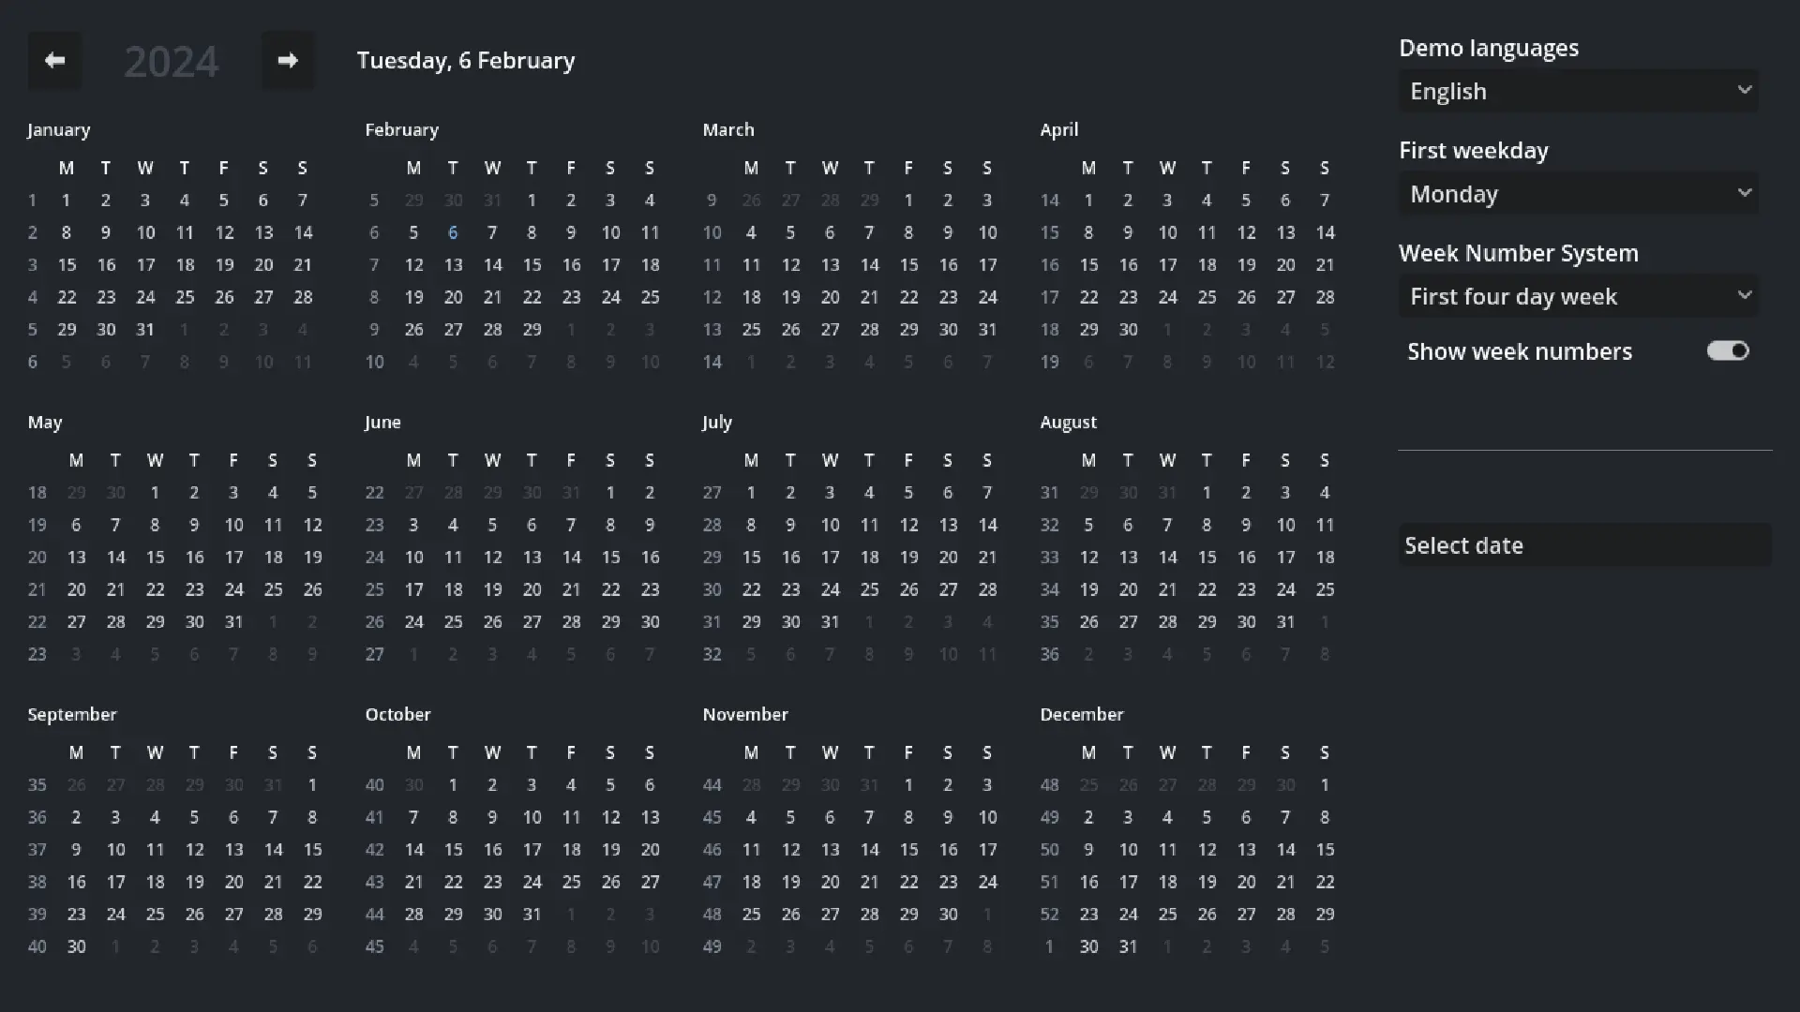Select 31 December date

[1128, 946]
